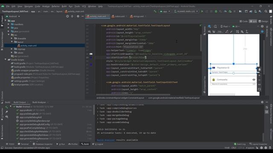Click the Debug app bug icon
Viewport: 273px width, 153px height.
[x=216, y=11]
